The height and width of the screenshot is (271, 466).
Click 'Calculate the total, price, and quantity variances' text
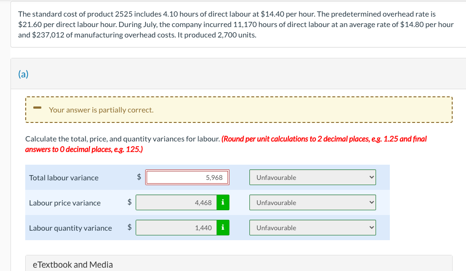122,139
